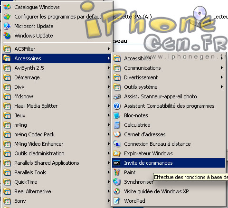Select Calculatrice text label
This screenshot has width=228, height=208.
[137, 125]
